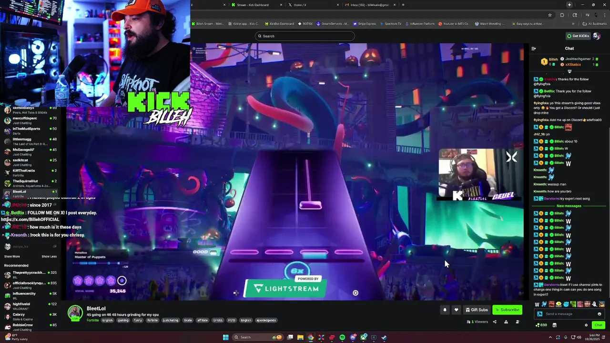Open a new browser tab with plus
This screenshot has height=343, width=610.
pos(403,5)
